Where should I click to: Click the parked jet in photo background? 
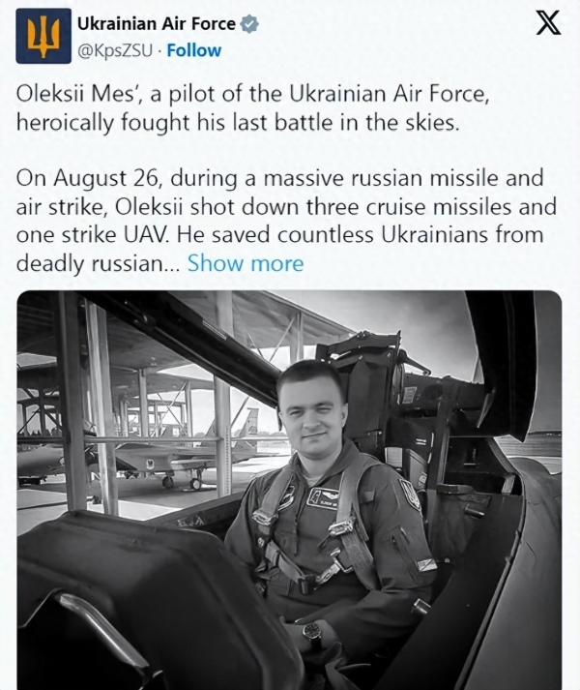point(176,456)
